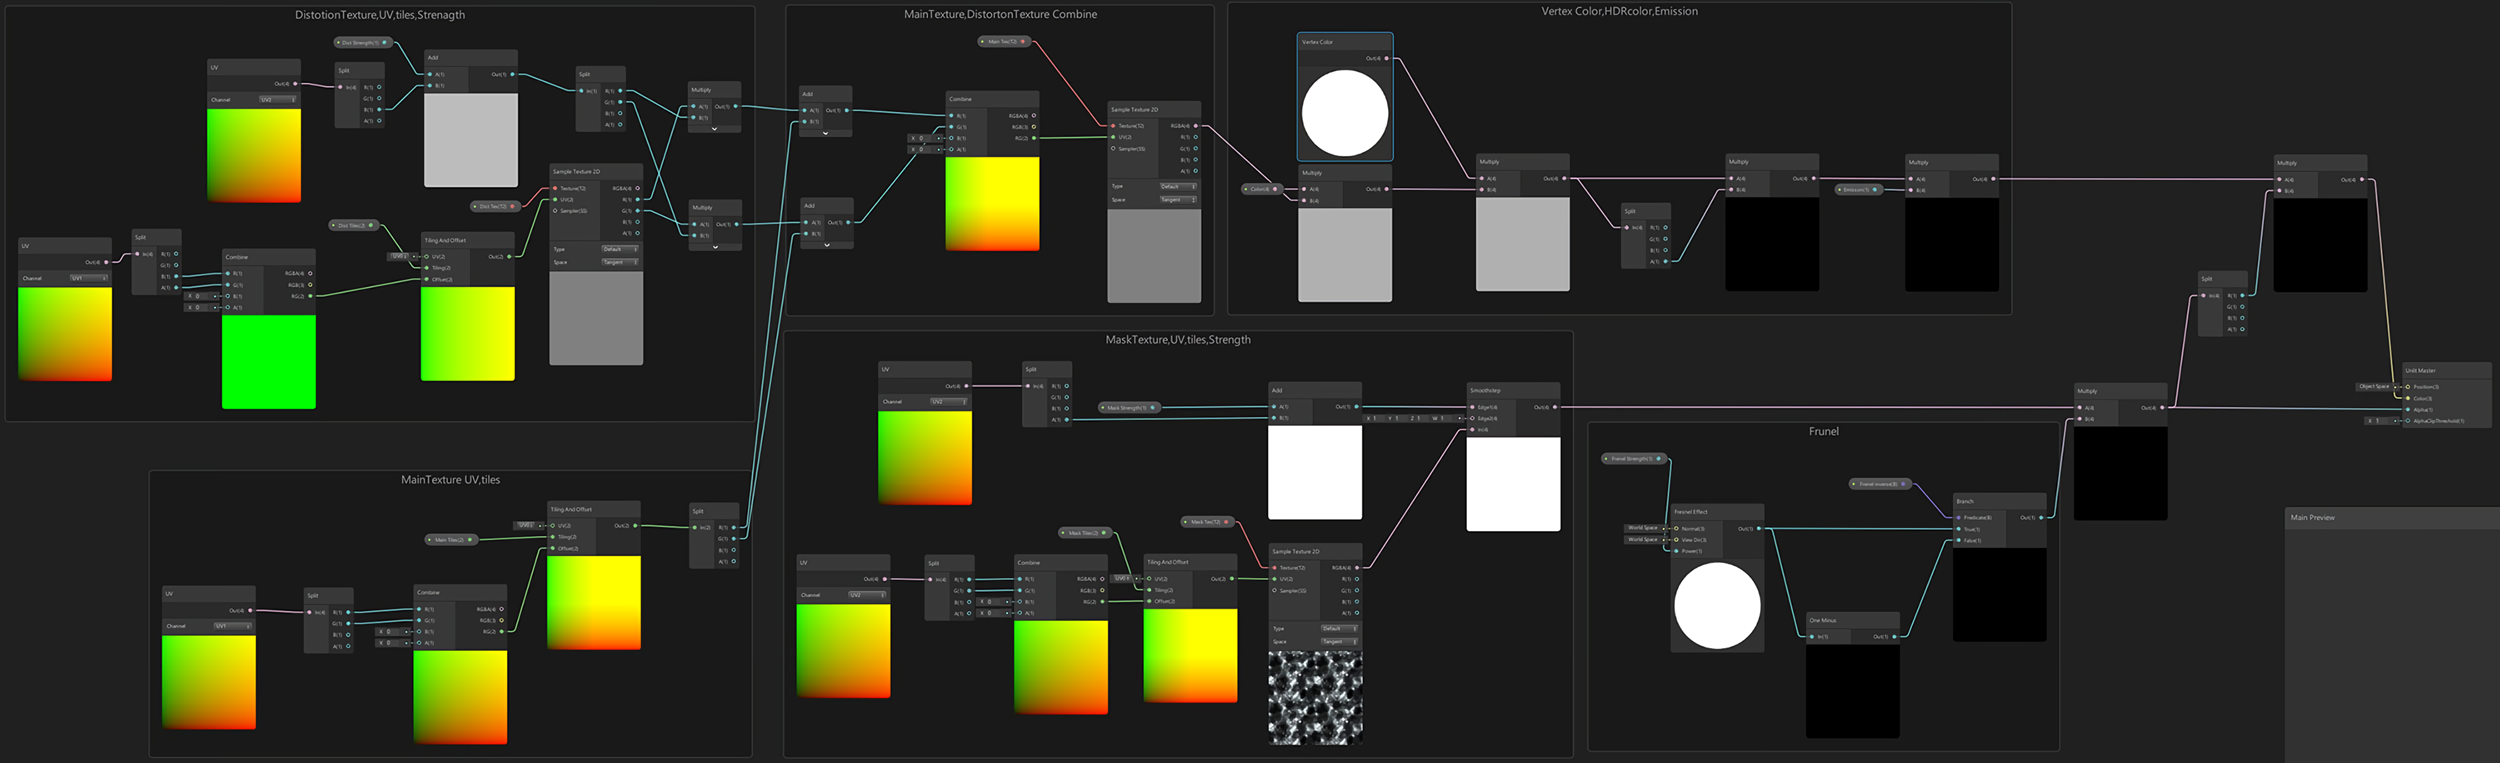The image size is (2500, 763).
Task: Click the Branch node Predicate input port
Action: [x=1958, y=517]
